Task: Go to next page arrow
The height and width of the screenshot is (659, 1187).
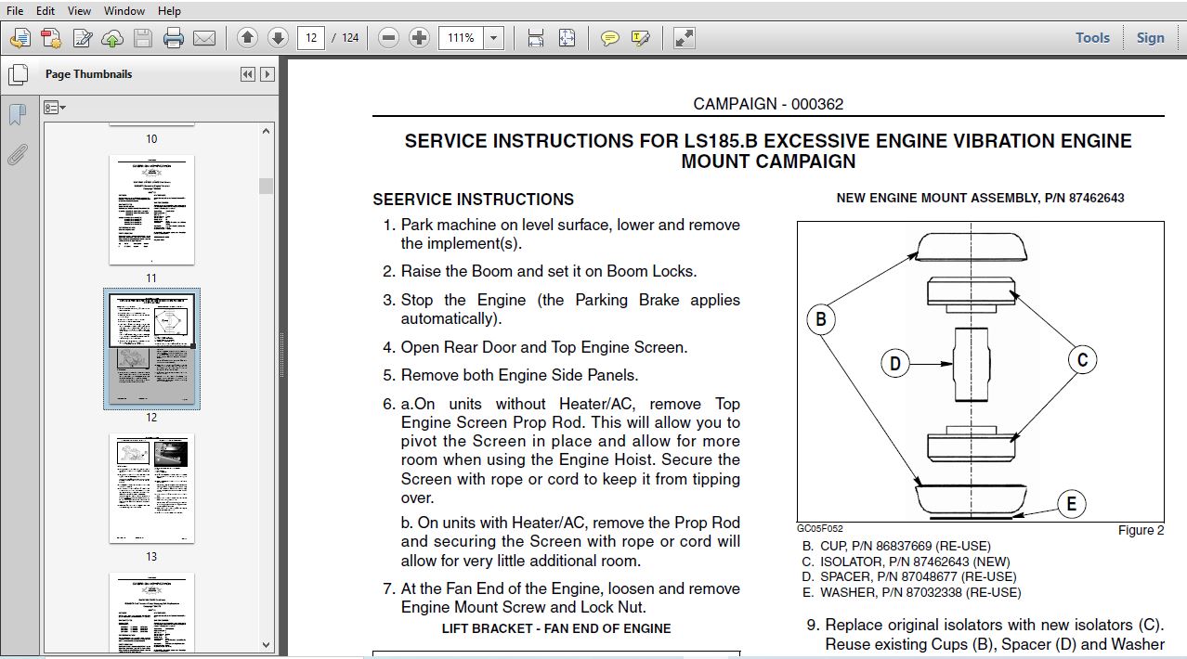Action: [x=278, y=38]
